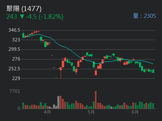The width and height of the screenshot is (162, 121).
Task: Click the stock title 聚陽 (1477)
Action: coord(24,9)
